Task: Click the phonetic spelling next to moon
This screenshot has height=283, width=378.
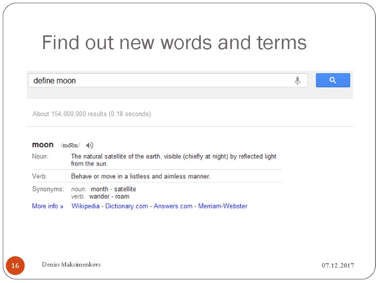Action: [x=70, y=145]
